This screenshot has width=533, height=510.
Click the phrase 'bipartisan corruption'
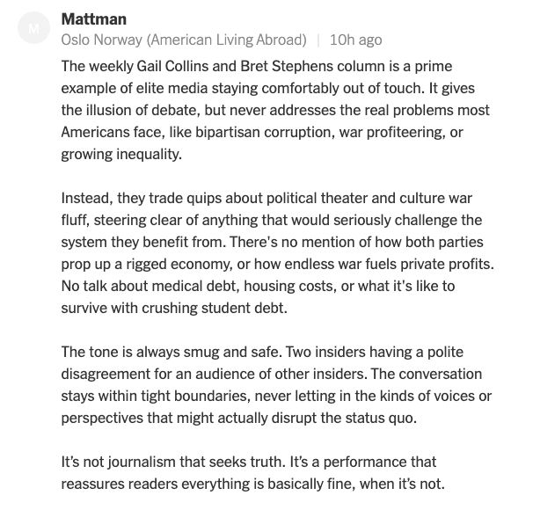pos(263,133)
